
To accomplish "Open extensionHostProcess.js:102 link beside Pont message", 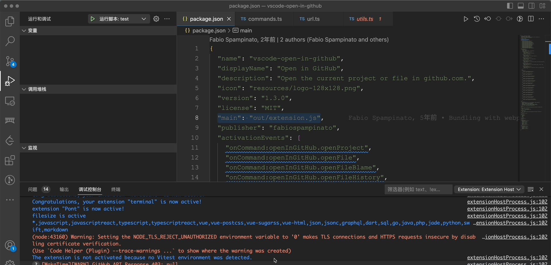I will point(507,209).
